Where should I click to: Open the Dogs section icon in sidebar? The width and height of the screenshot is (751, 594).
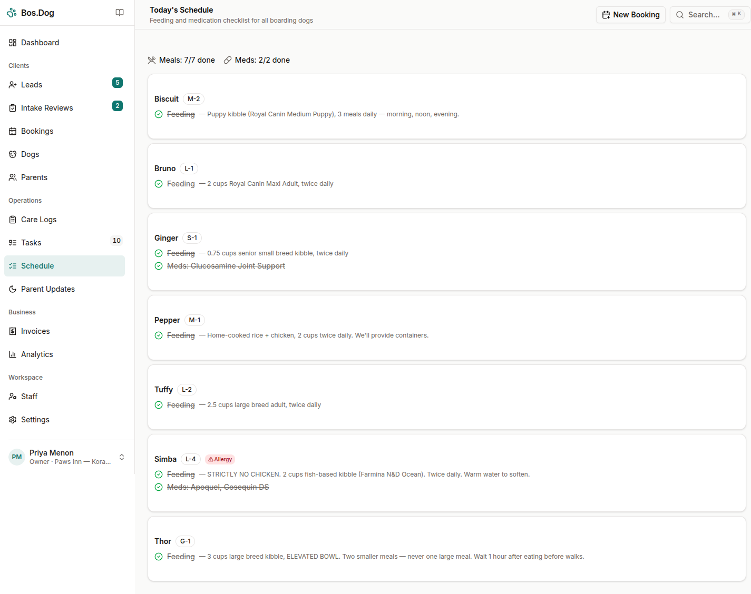pyautogui.click(x=13, y=154)
